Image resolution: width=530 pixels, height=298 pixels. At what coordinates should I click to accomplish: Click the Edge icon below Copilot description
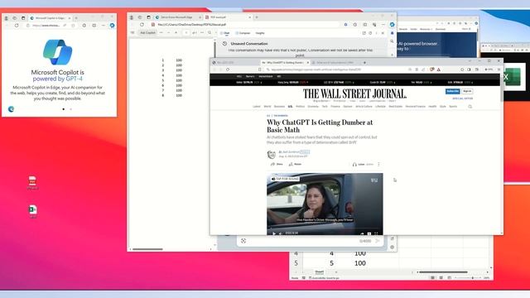[x=11, y=109]
